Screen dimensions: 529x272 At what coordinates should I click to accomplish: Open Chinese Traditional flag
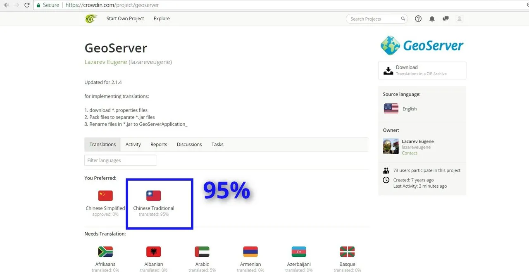(154, 196)
